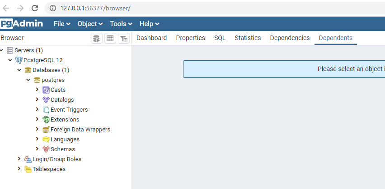Expand the Foreign Data Wrappers node

tap(38, 129)
